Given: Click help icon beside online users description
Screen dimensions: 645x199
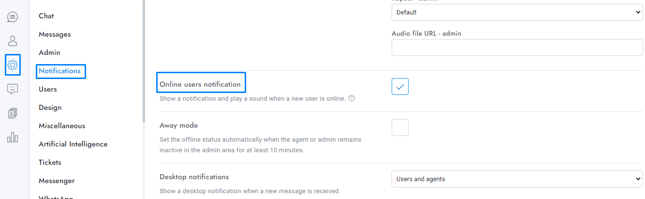Looking at the screenshot, I should [352, 98].
